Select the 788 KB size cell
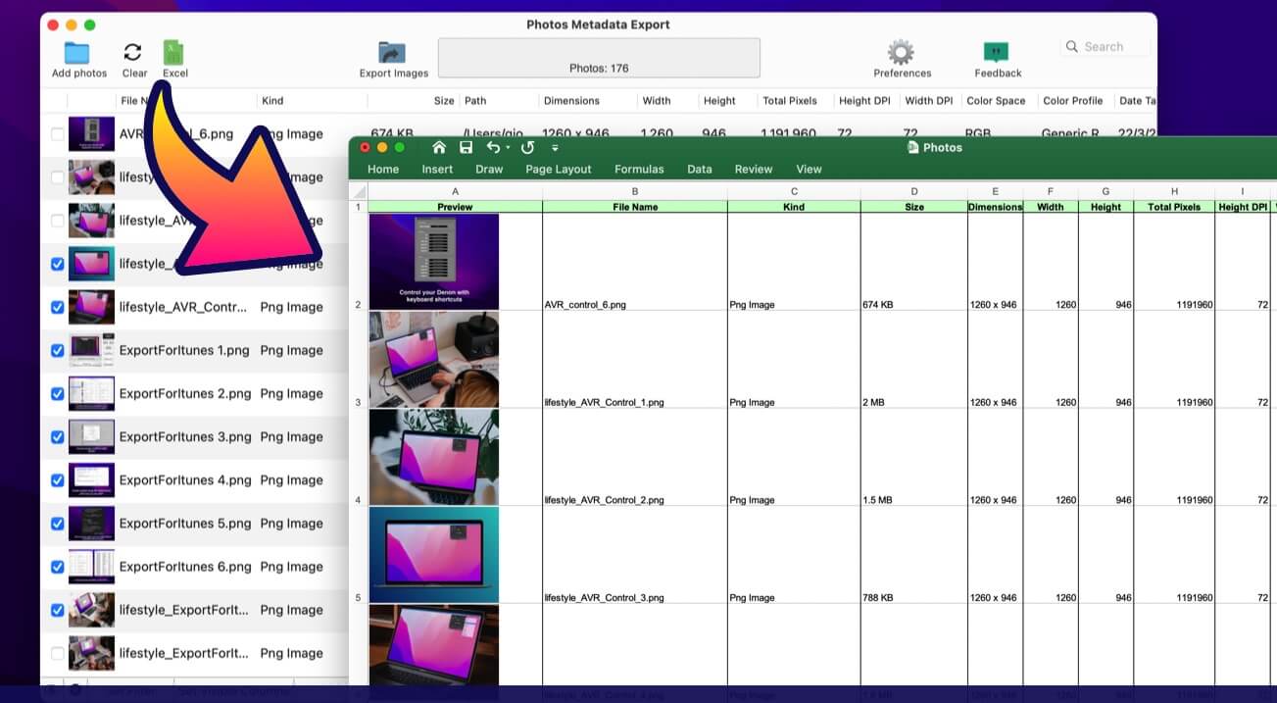The width and height of the screenshot is (1277, 703). (914, 555)
